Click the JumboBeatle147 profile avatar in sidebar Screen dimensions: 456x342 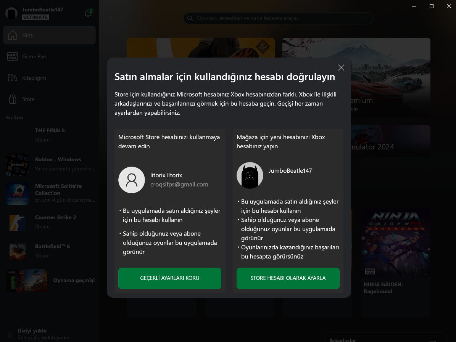click(11, 13)
